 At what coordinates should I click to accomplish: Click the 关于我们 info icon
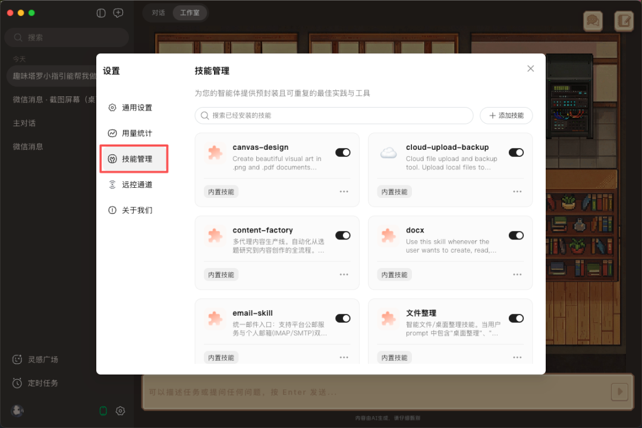tap(112, 210)
